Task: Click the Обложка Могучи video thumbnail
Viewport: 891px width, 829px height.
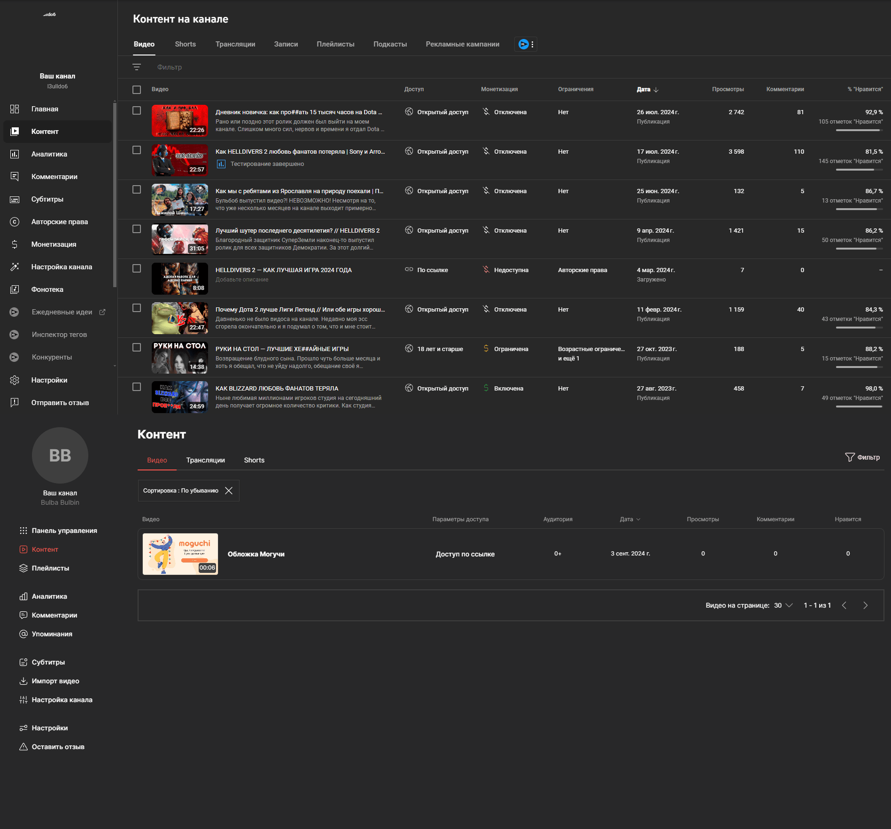Action: coord(180,554)
